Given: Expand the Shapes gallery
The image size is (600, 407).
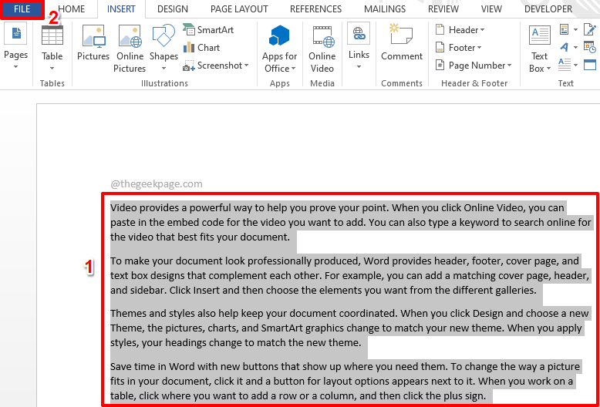Looking at the screenshot, I should [x=163, y=46].
